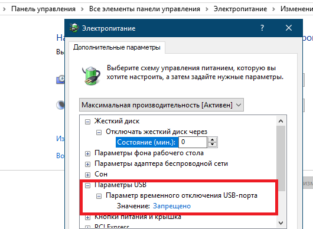Decrease Состояние minutes with down arrow
The image size is (313, 229).
(213, 145)
